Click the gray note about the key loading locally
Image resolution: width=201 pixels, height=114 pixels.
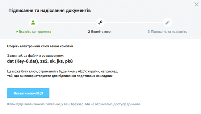(74, 104)
